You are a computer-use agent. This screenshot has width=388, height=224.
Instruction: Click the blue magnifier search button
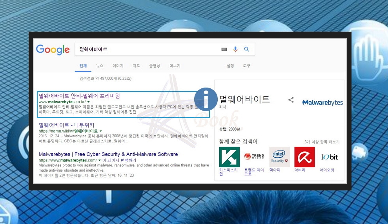click(x=247, y=49)
